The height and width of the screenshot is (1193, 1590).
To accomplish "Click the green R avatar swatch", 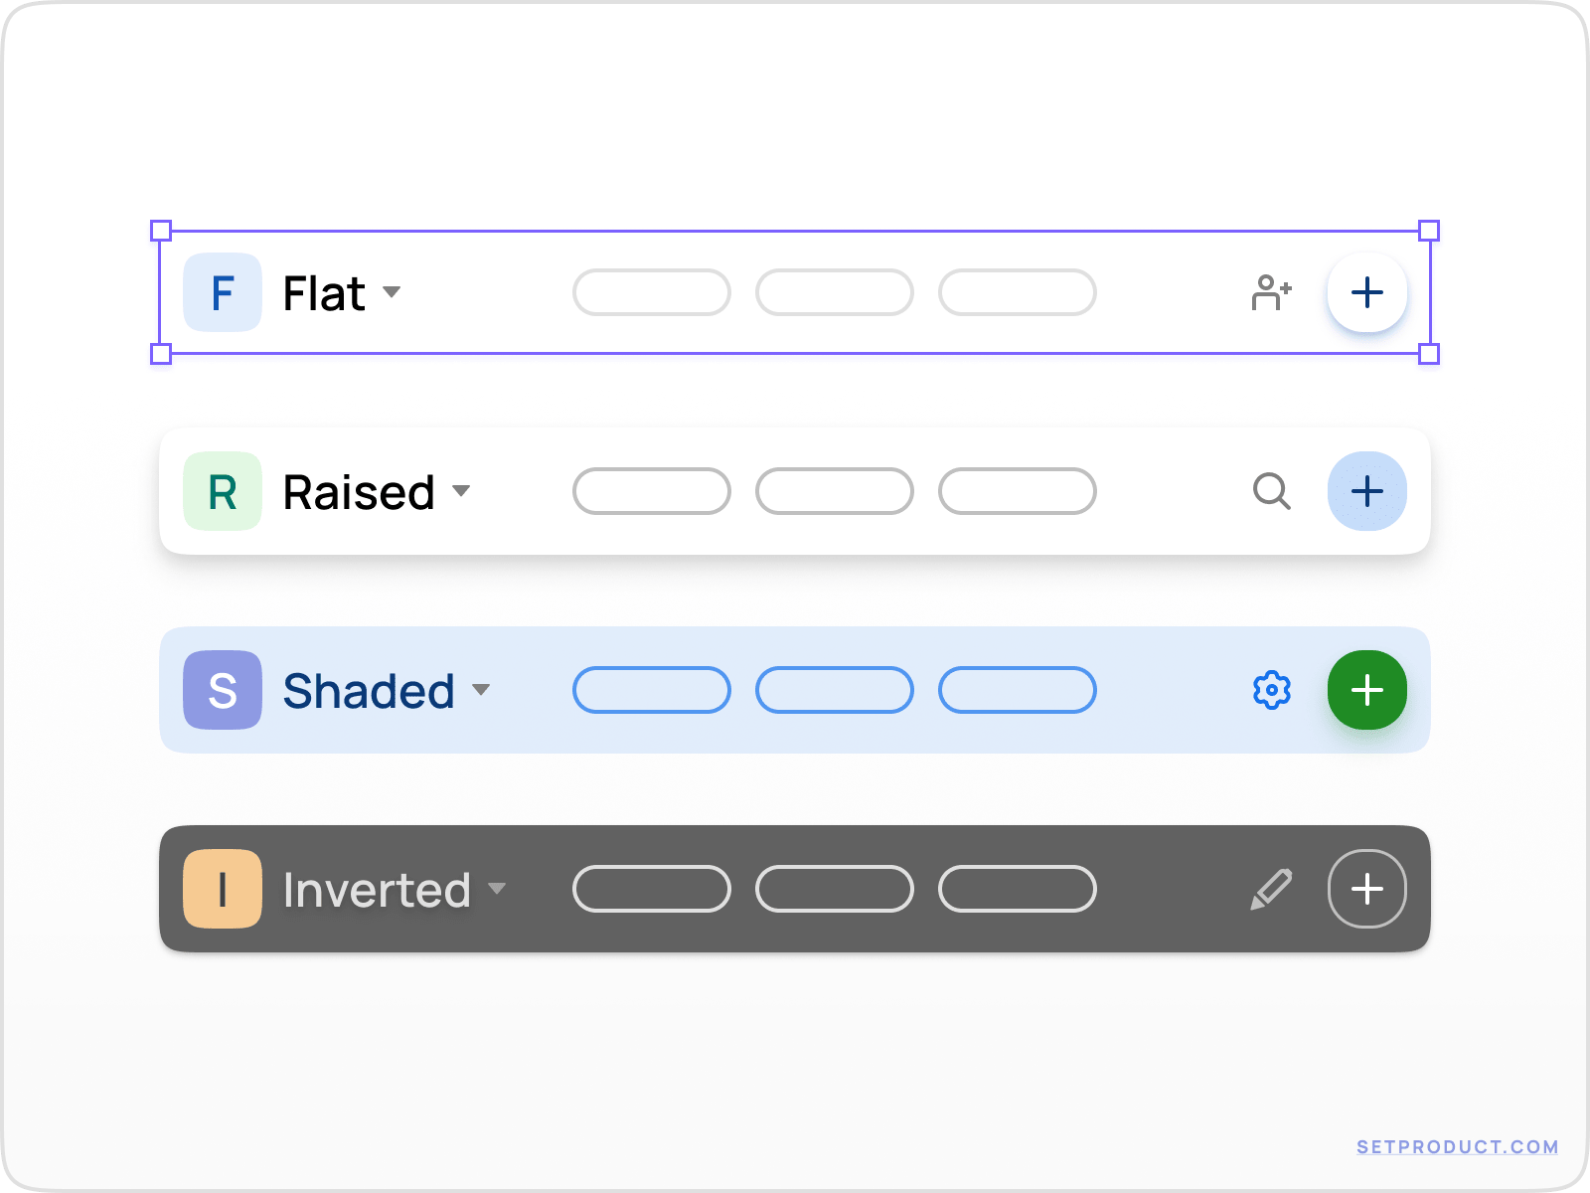I will 223,491.
